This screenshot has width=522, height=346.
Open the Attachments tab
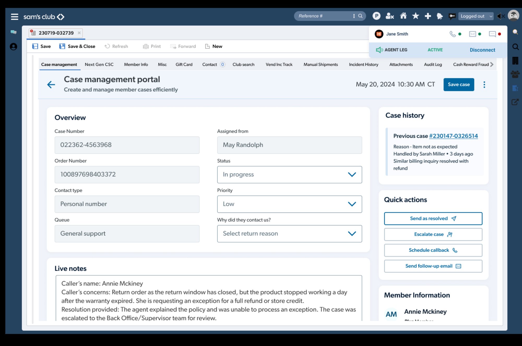[x=401, y=64]
